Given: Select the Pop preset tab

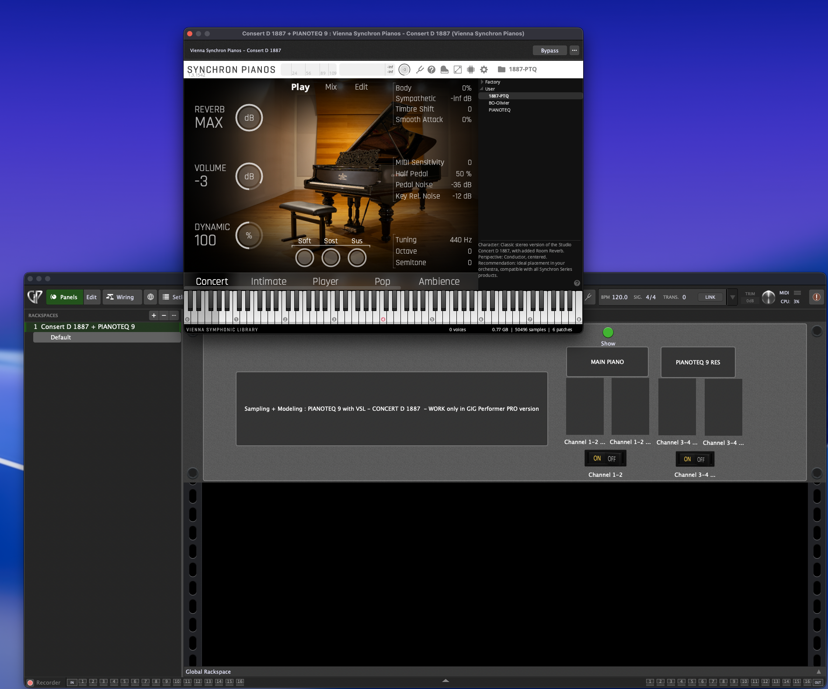Looking at the screenshot, I should pos(383,281).
